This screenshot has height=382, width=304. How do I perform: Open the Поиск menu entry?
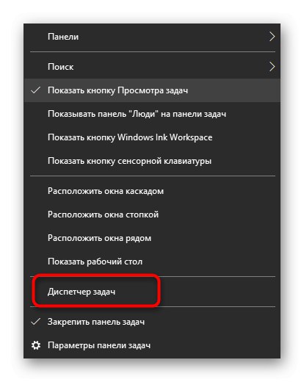pyautogui.click(x=152, y=67)
